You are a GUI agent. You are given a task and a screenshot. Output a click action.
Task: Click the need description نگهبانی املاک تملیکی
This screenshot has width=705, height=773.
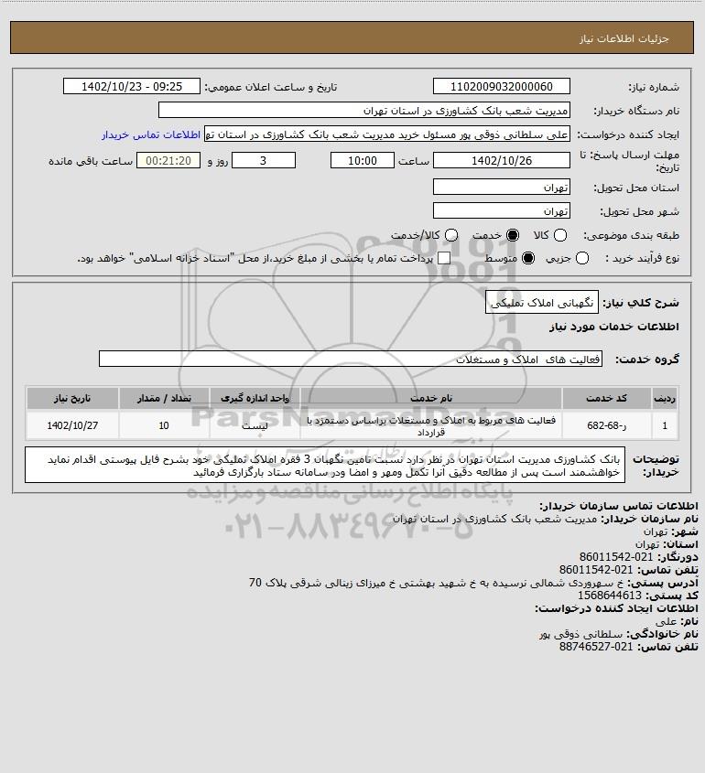click(542, 302)
